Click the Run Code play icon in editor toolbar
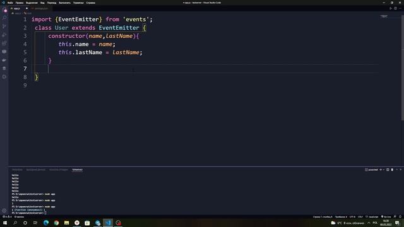This screenshot has width=404, height=227. click(x=391, y=8)
